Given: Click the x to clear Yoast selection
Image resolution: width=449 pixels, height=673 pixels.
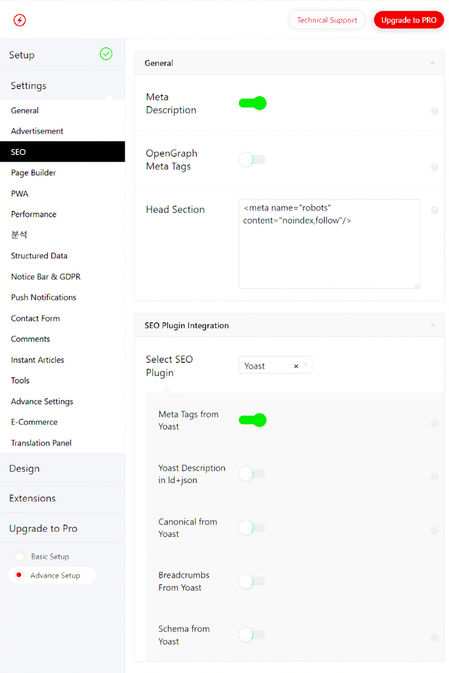Looking at the screenshot, I should coord(296,366).
